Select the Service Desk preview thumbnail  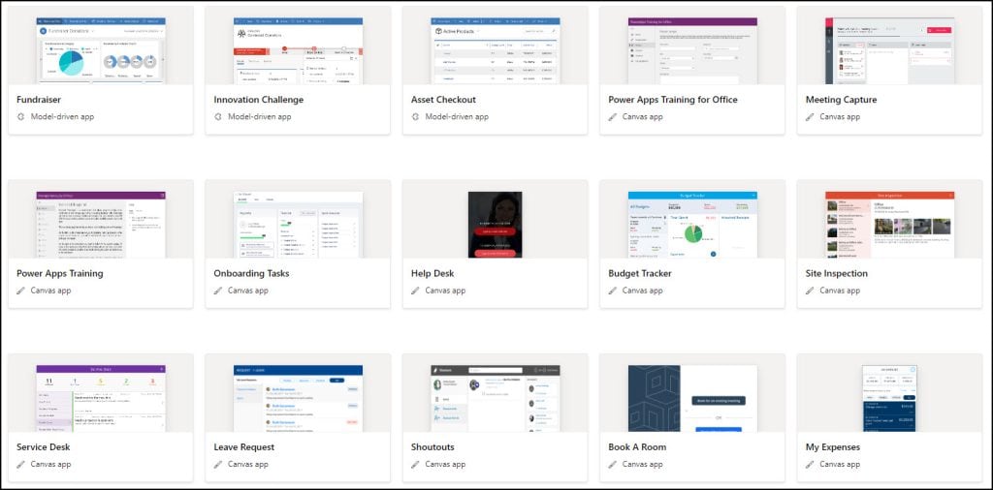click(101, 398)
